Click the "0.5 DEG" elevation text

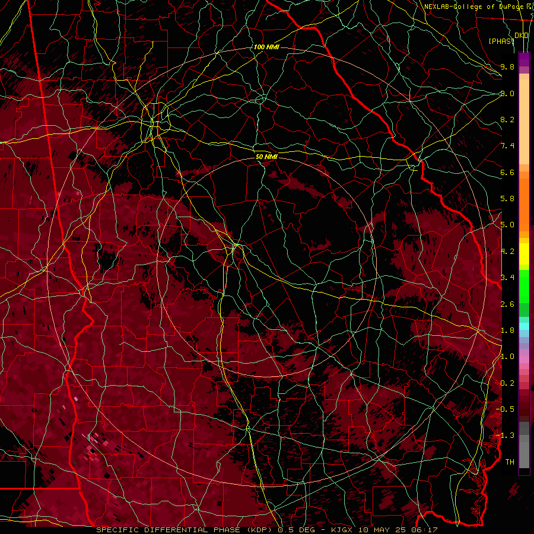click(x=296, y=530)
